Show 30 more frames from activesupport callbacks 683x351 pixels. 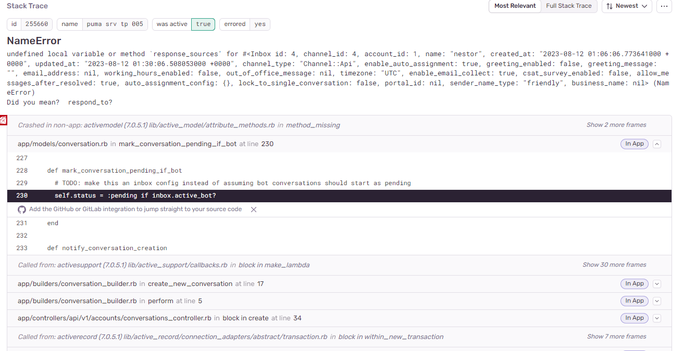pos(614,265)
